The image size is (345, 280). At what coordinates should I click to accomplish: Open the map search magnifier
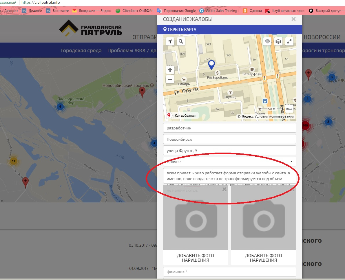pos(181,41)
